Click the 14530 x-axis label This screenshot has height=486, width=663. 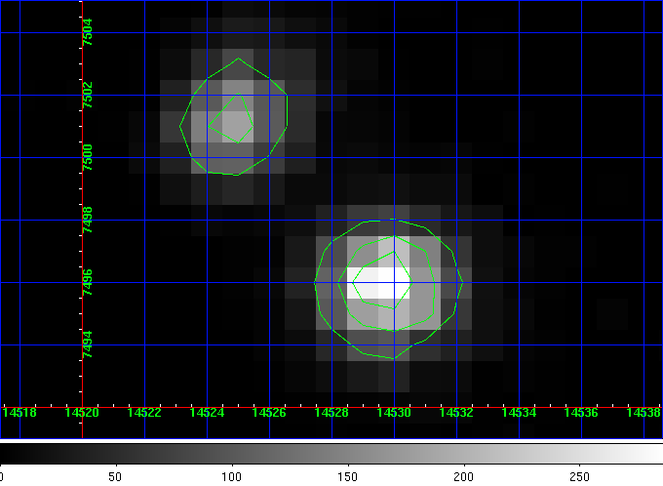394,413
